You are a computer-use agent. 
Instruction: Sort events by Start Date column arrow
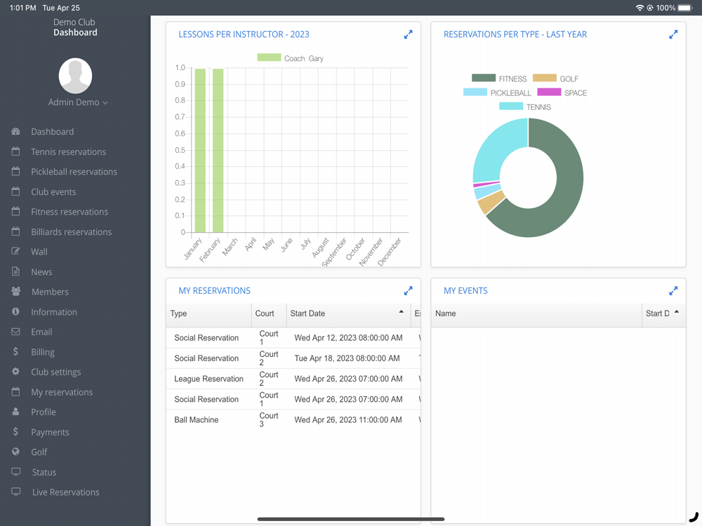point(677,312)
